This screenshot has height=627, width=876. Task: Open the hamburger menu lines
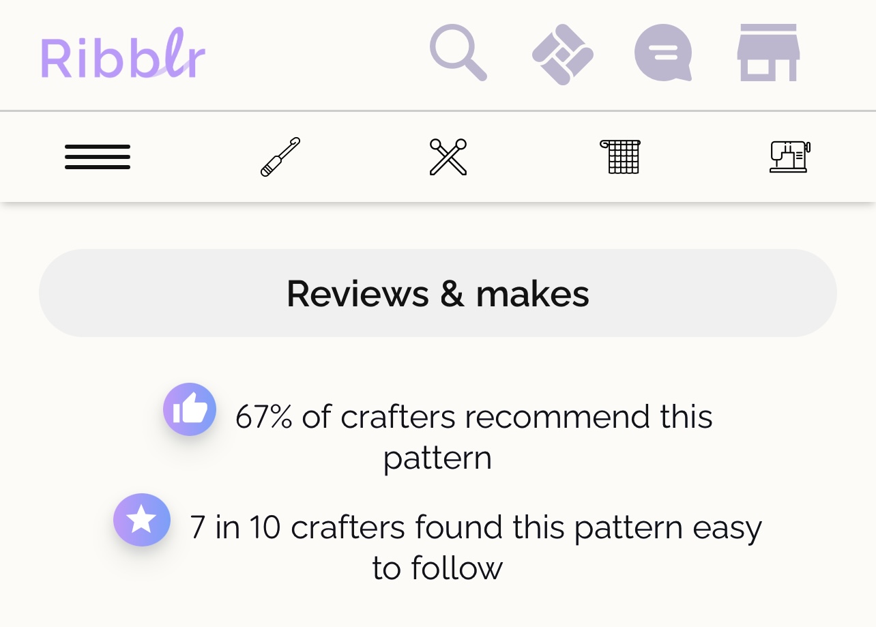pos(98,157)
